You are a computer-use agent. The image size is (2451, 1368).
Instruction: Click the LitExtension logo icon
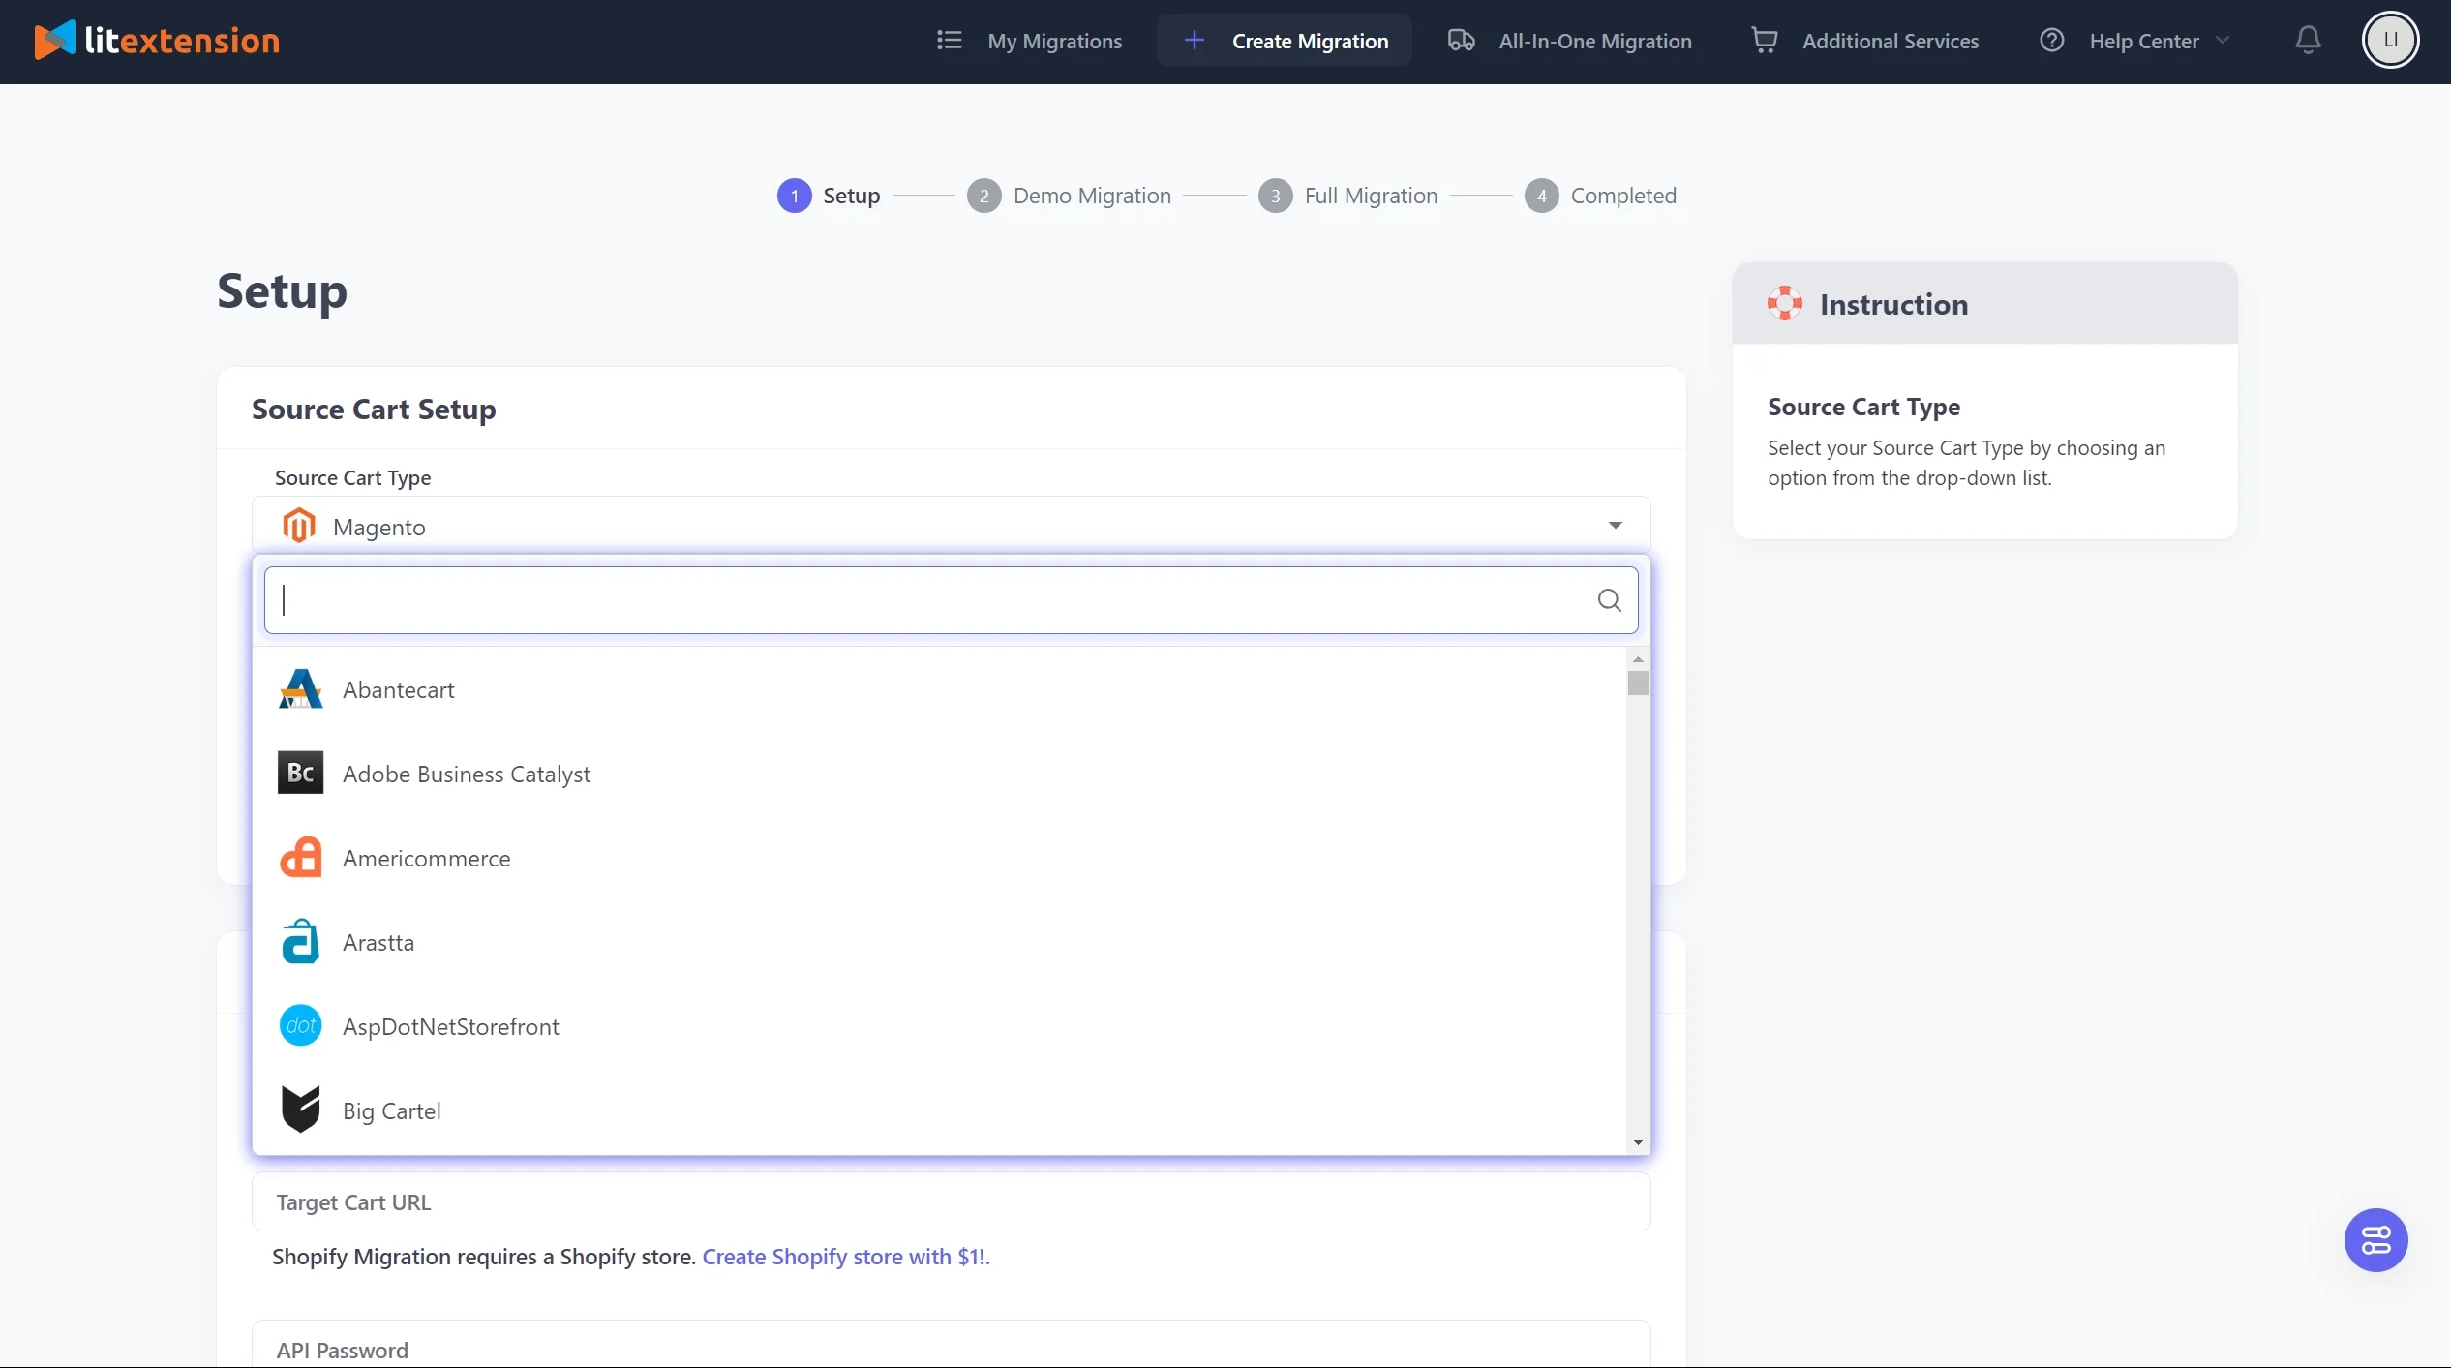[52, 41]
